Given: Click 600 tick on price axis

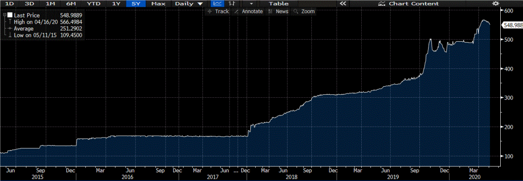Looking at the screenshot, I should (x=508, y=11).
